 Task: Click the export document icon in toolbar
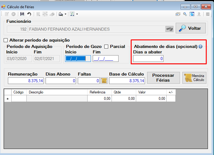[x=72, y=14]
